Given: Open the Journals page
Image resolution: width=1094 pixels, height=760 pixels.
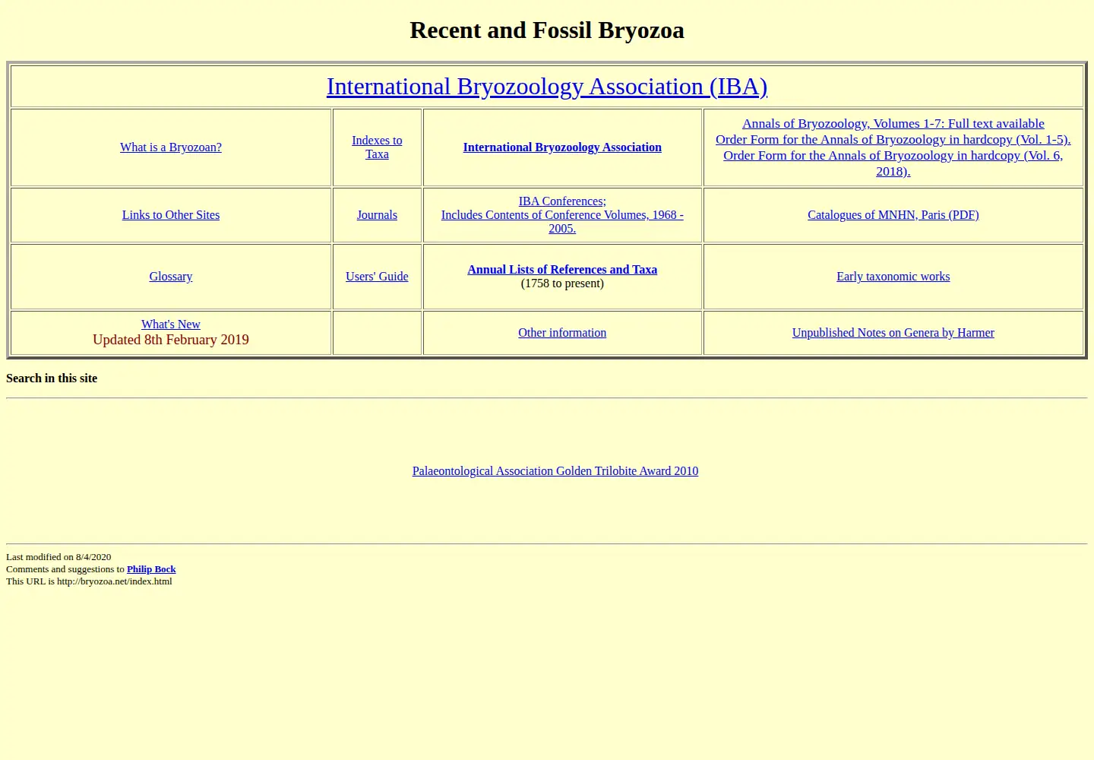Looking at the screenshot, I should tap(377, 215).
